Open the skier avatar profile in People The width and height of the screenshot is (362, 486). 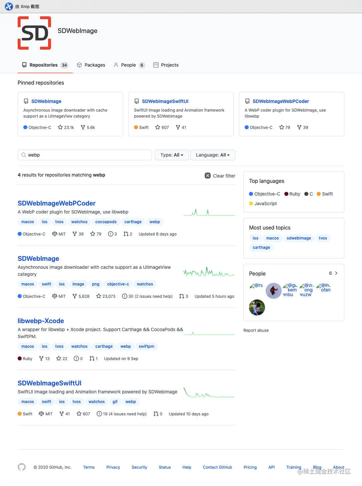(x=274, y=291)
